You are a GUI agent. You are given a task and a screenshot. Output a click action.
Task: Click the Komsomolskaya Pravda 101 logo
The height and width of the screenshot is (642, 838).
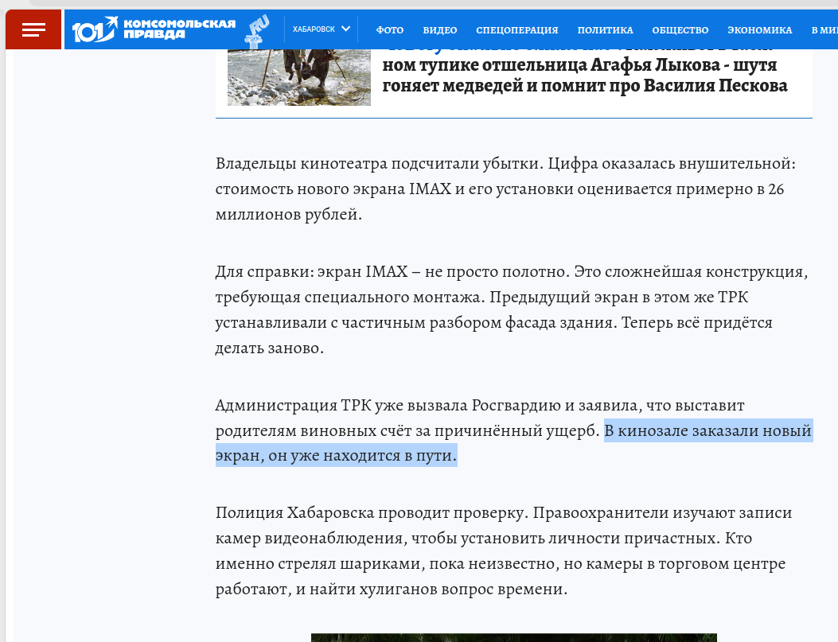pyautogui.click(x=154, y=29)
